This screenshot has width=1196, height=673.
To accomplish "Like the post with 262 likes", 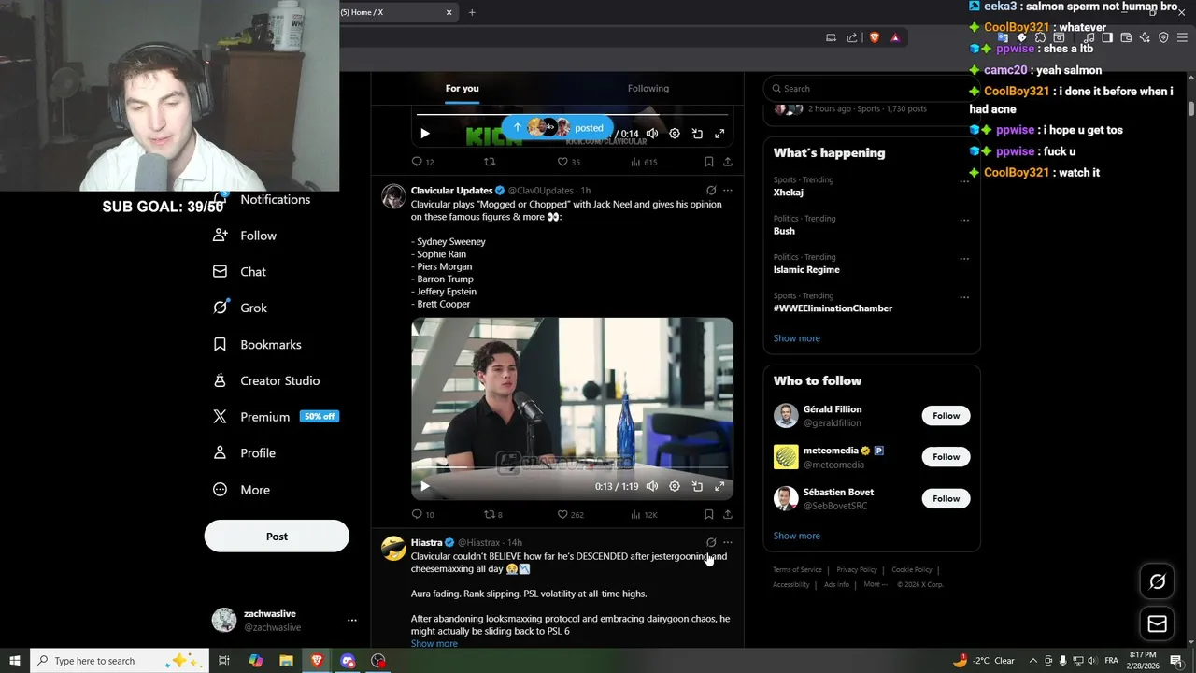I will tap(570, 514).
